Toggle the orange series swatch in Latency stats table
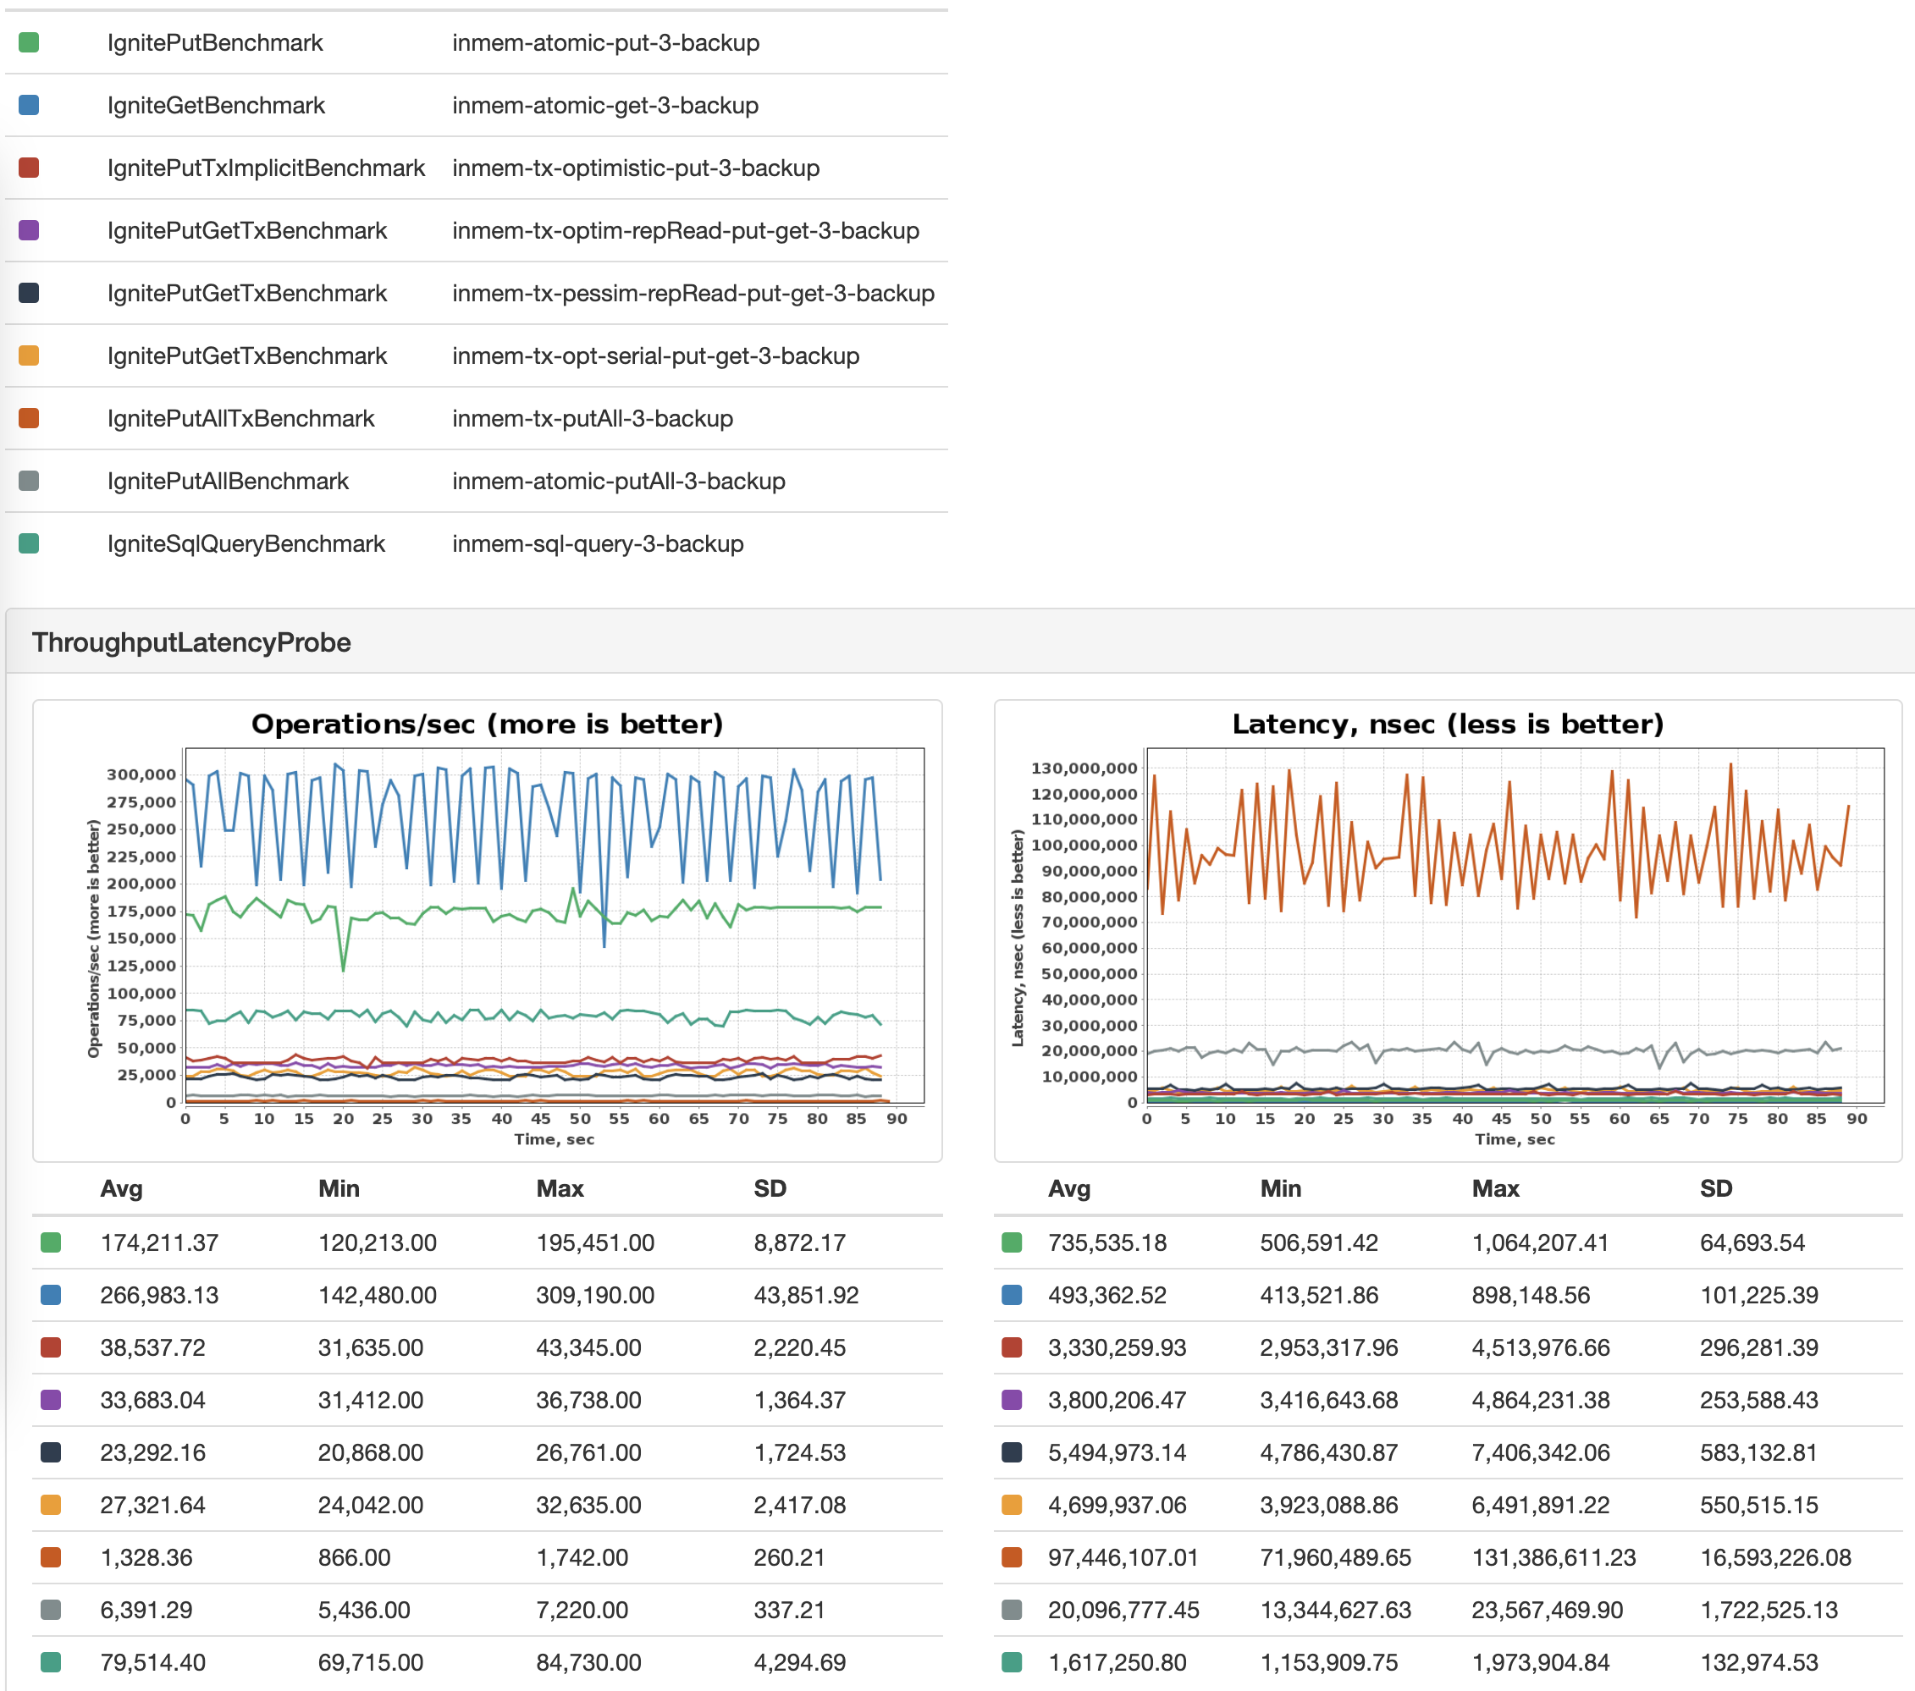Image resolution: width=1915 pixels, height=1691 pixels. 1013,1558
